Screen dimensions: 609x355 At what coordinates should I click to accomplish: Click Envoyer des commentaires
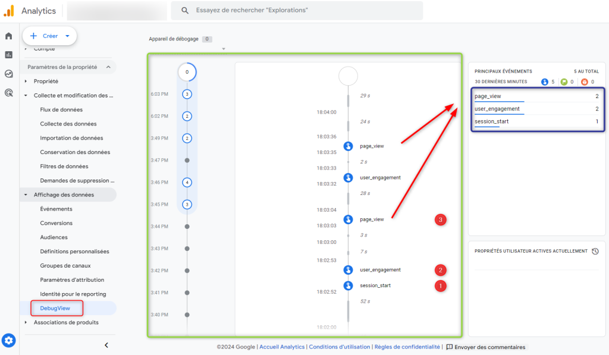point(490,347)
